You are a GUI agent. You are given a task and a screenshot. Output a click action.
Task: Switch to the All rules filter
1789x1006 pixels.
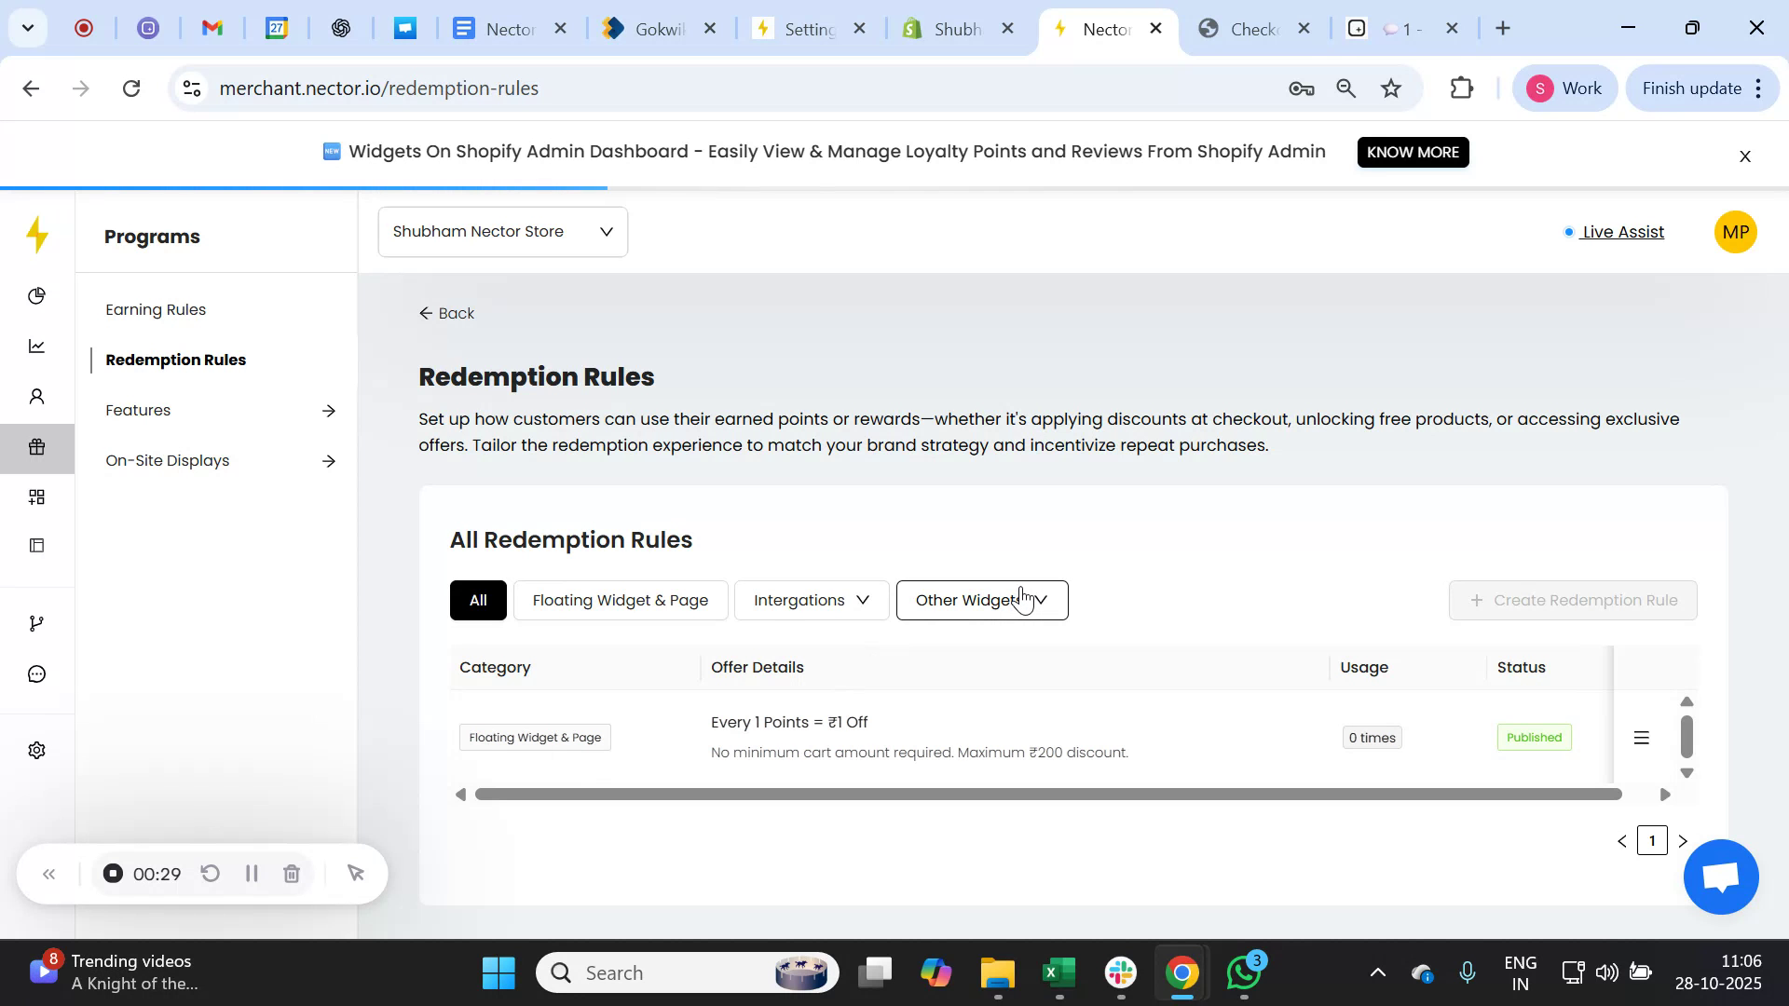(478, 600)
